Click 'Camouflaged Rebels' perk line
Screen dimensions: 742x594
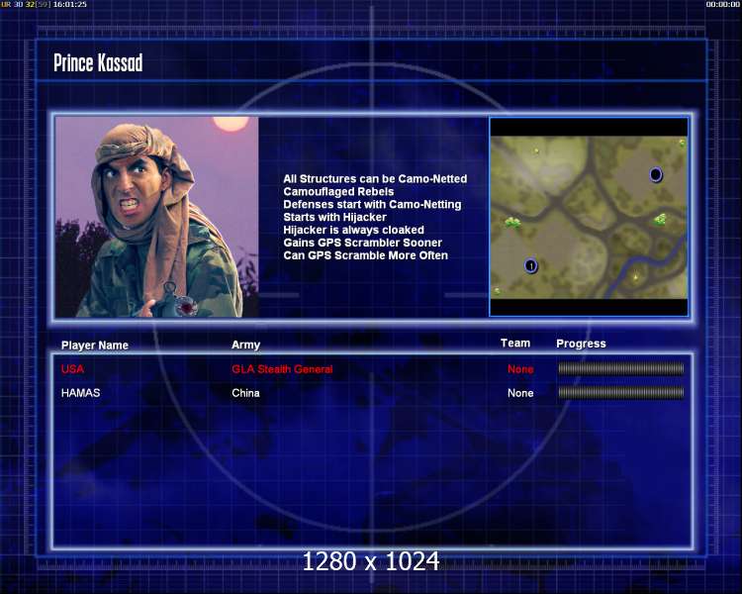coord(338,191)
